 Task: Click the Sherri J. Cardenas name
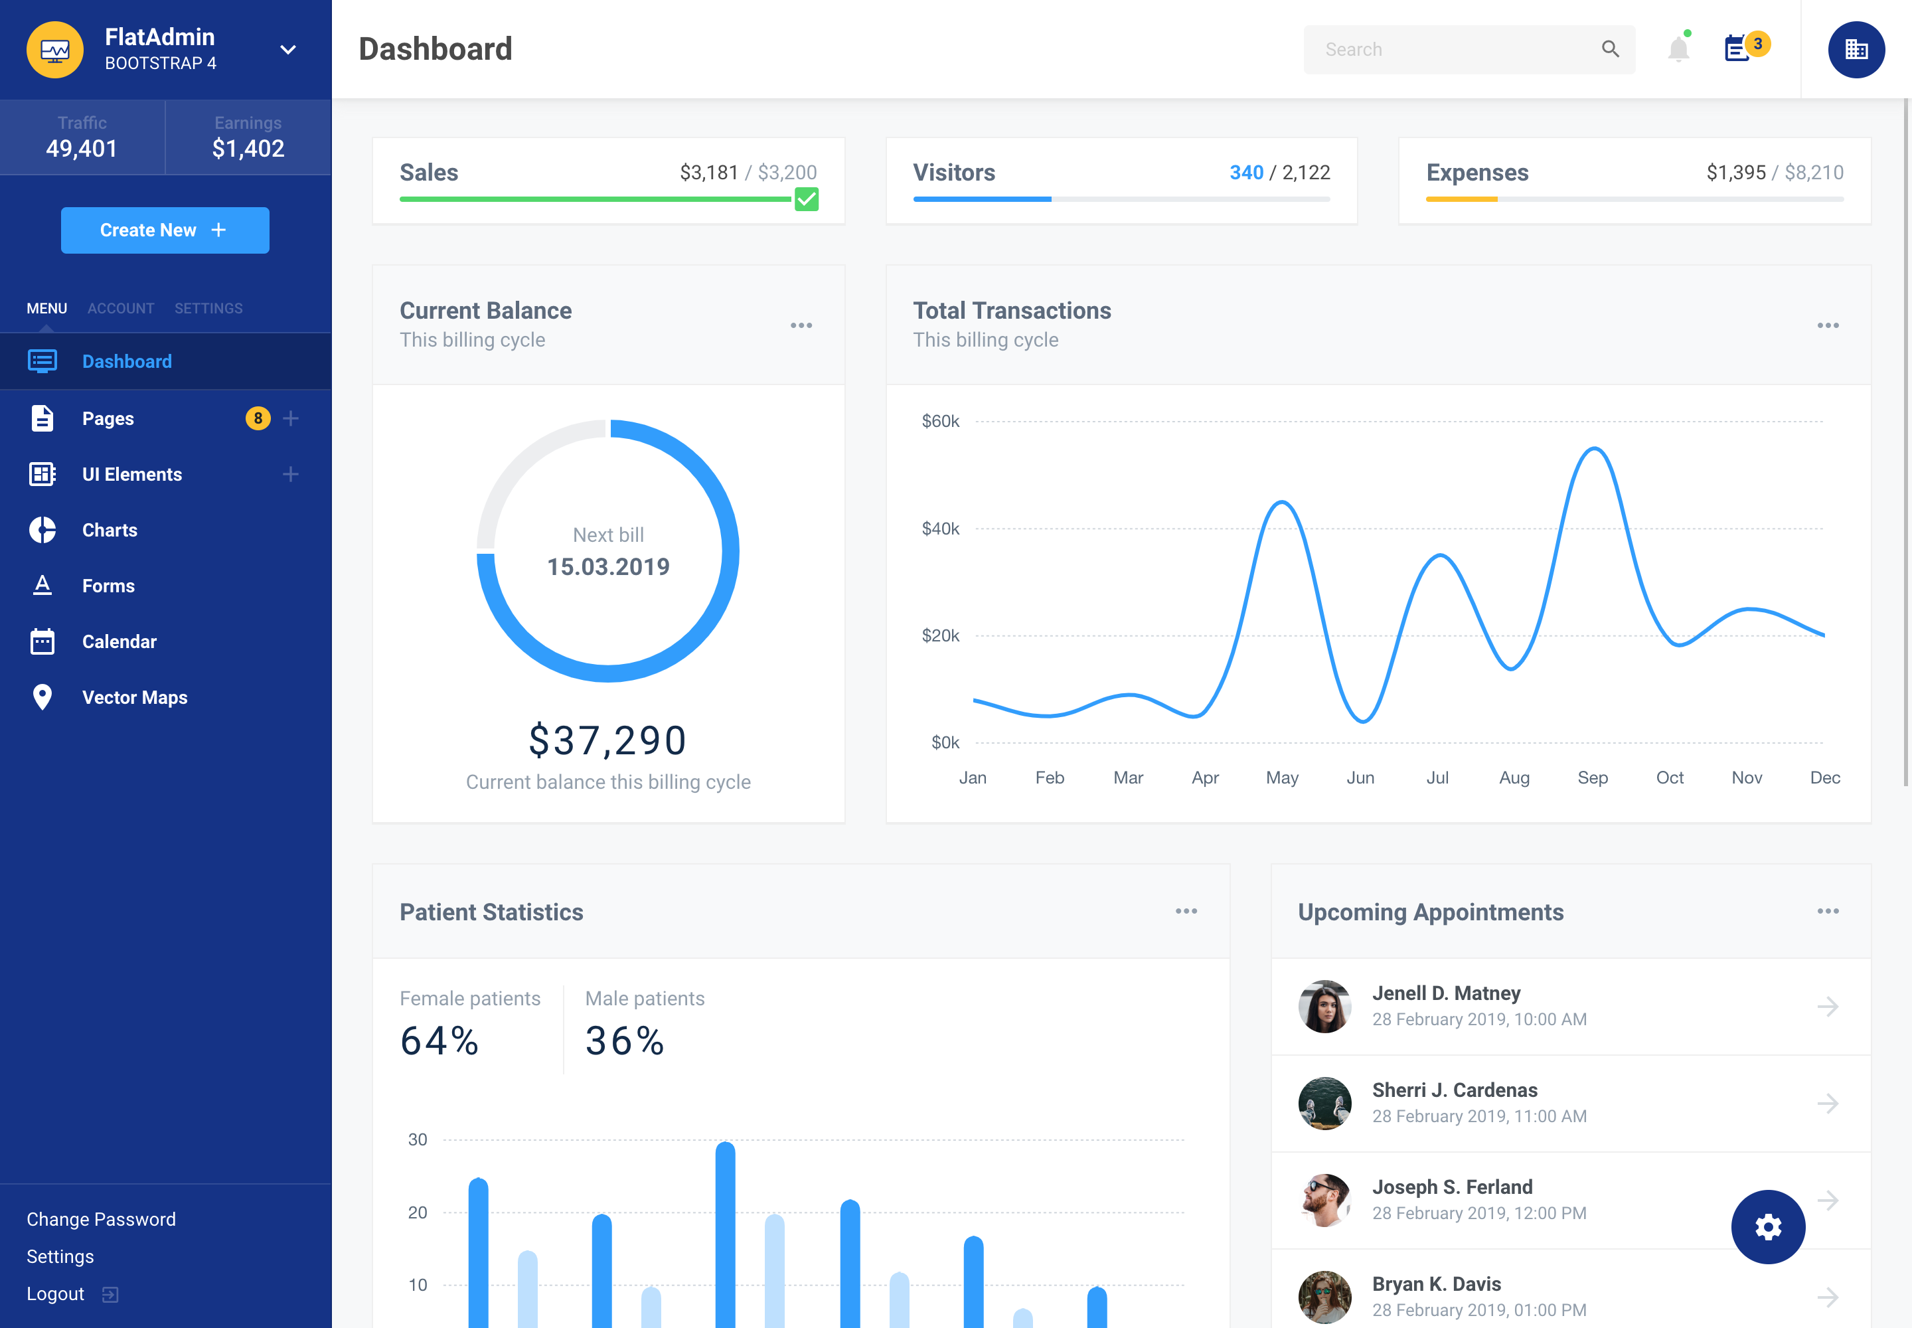coord(1455,1090)
